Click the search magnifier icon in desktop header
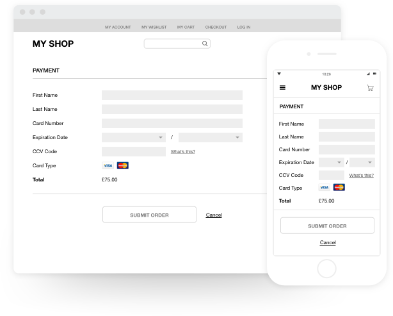393x316 pixels. coord(205,44)
